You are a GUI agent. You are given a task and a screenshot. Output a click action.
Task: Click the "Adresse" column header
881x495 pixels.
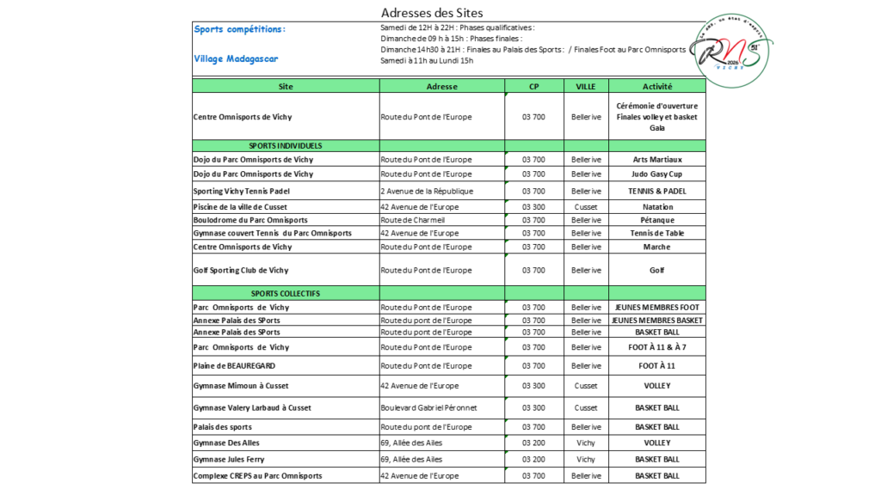tap(441, 86)
